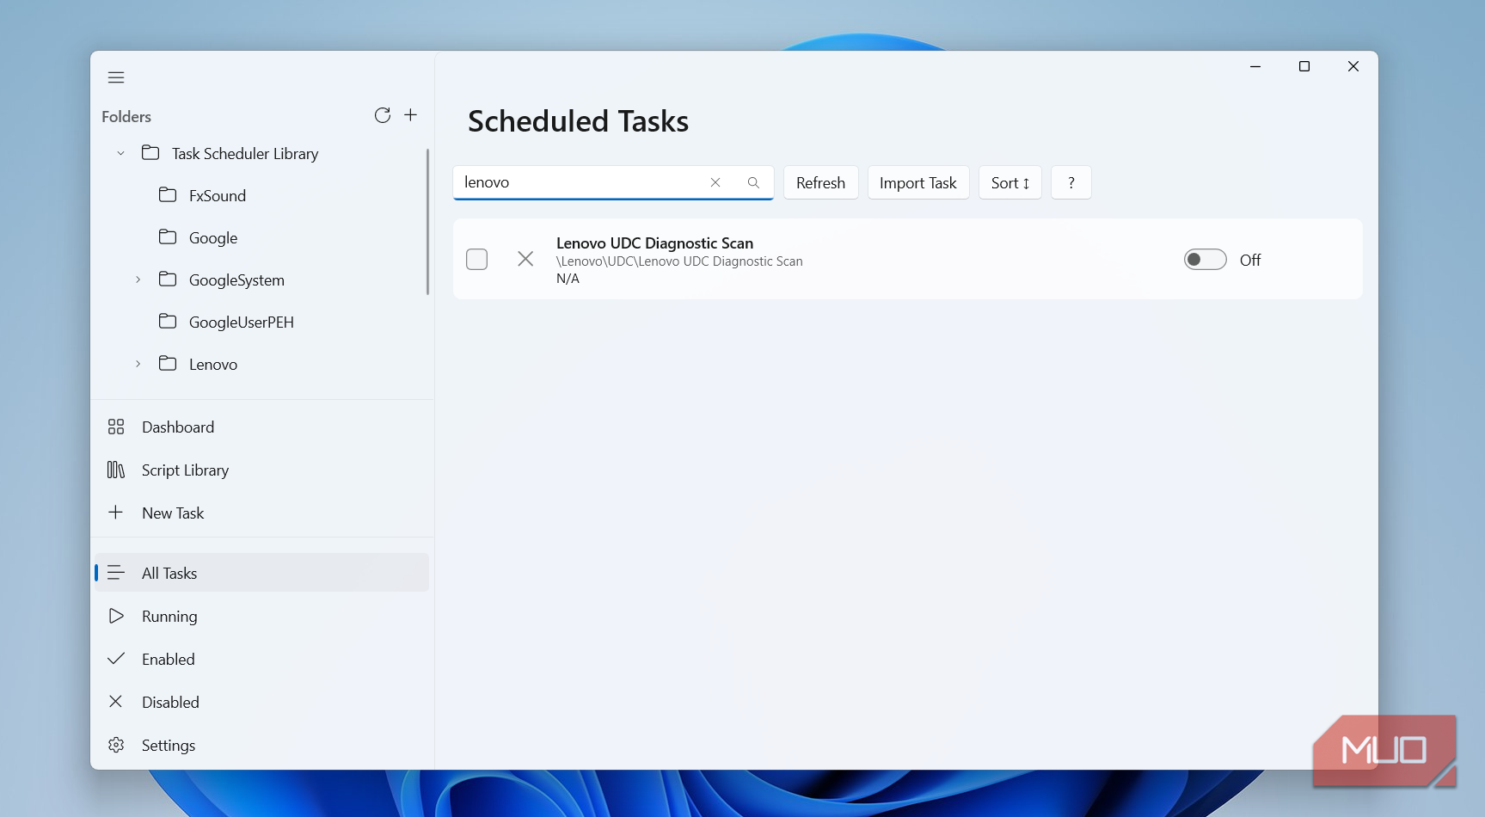Click the FxSound folder icon
Viewport: 1485px width, 817px height.
[168, 195]
